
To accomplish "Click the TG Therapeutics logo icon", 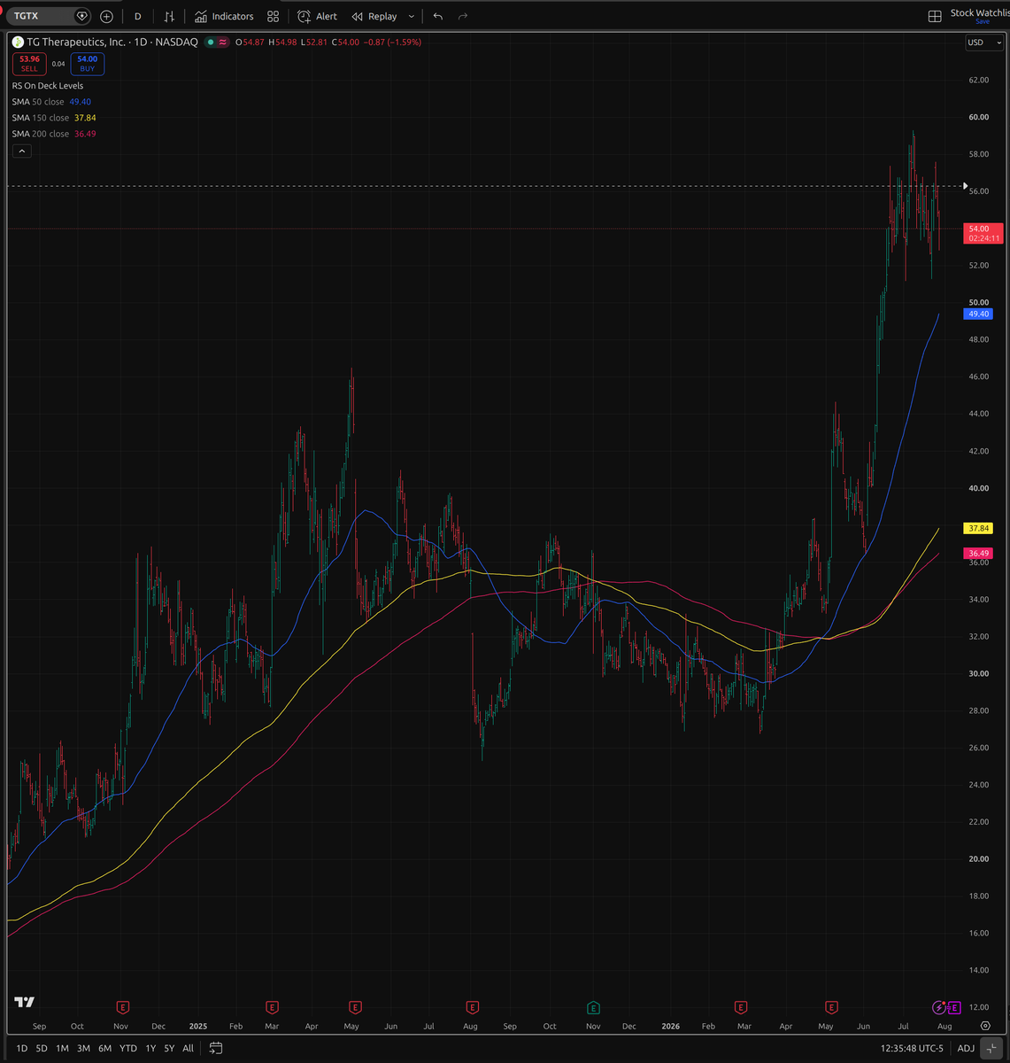I will pyautogui.click(x=18, y=42).
